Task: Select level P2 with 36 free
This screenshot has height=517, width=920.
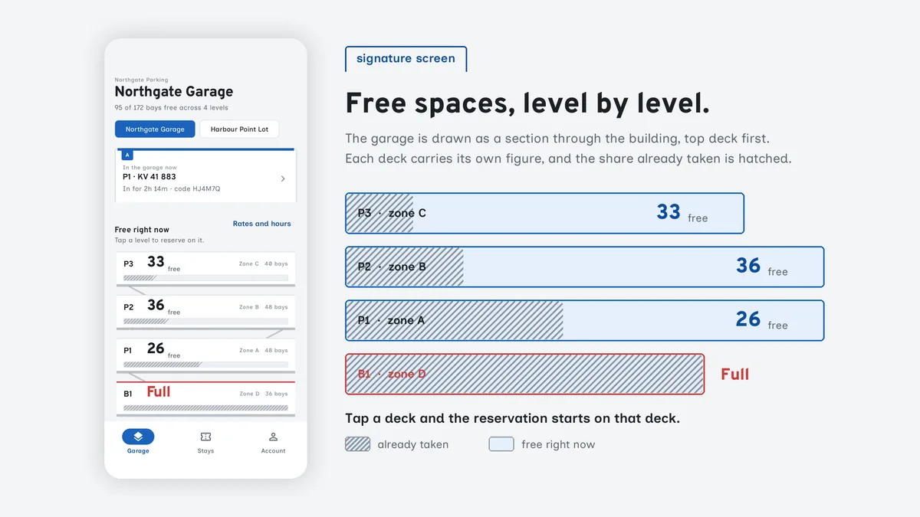Action: (205, 312)
